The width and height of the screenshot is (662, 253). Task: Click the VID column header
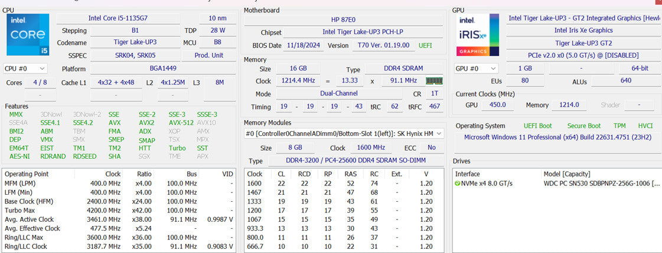227,174
